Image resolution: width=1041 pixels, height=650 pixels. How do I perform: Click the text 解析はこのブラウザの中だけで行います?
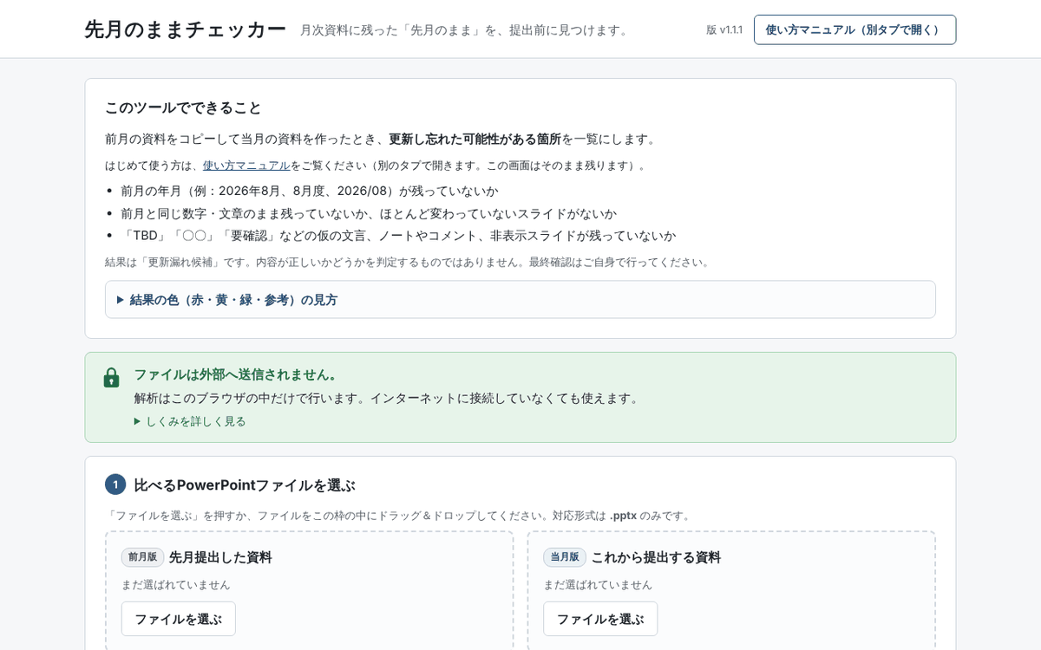tap(388, 398)
